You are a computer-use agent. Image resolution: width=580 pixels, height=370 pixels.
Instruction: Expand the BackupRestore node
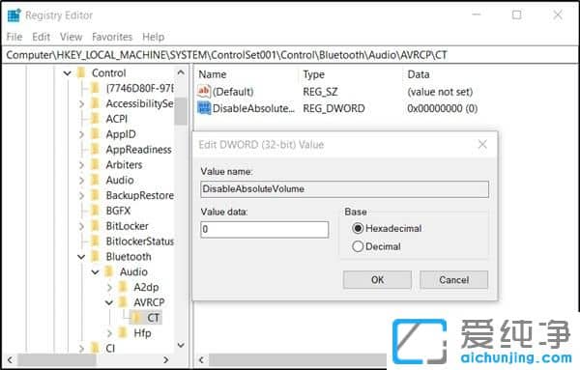click(81, 195)
